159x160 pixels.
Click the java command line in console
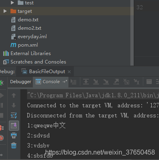(93, 95)
